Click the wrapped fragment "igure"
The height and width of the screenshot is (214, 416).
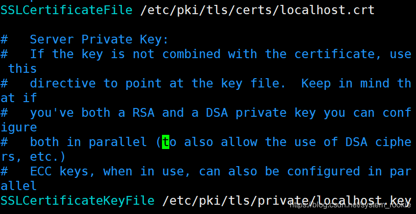coord(19,128)
